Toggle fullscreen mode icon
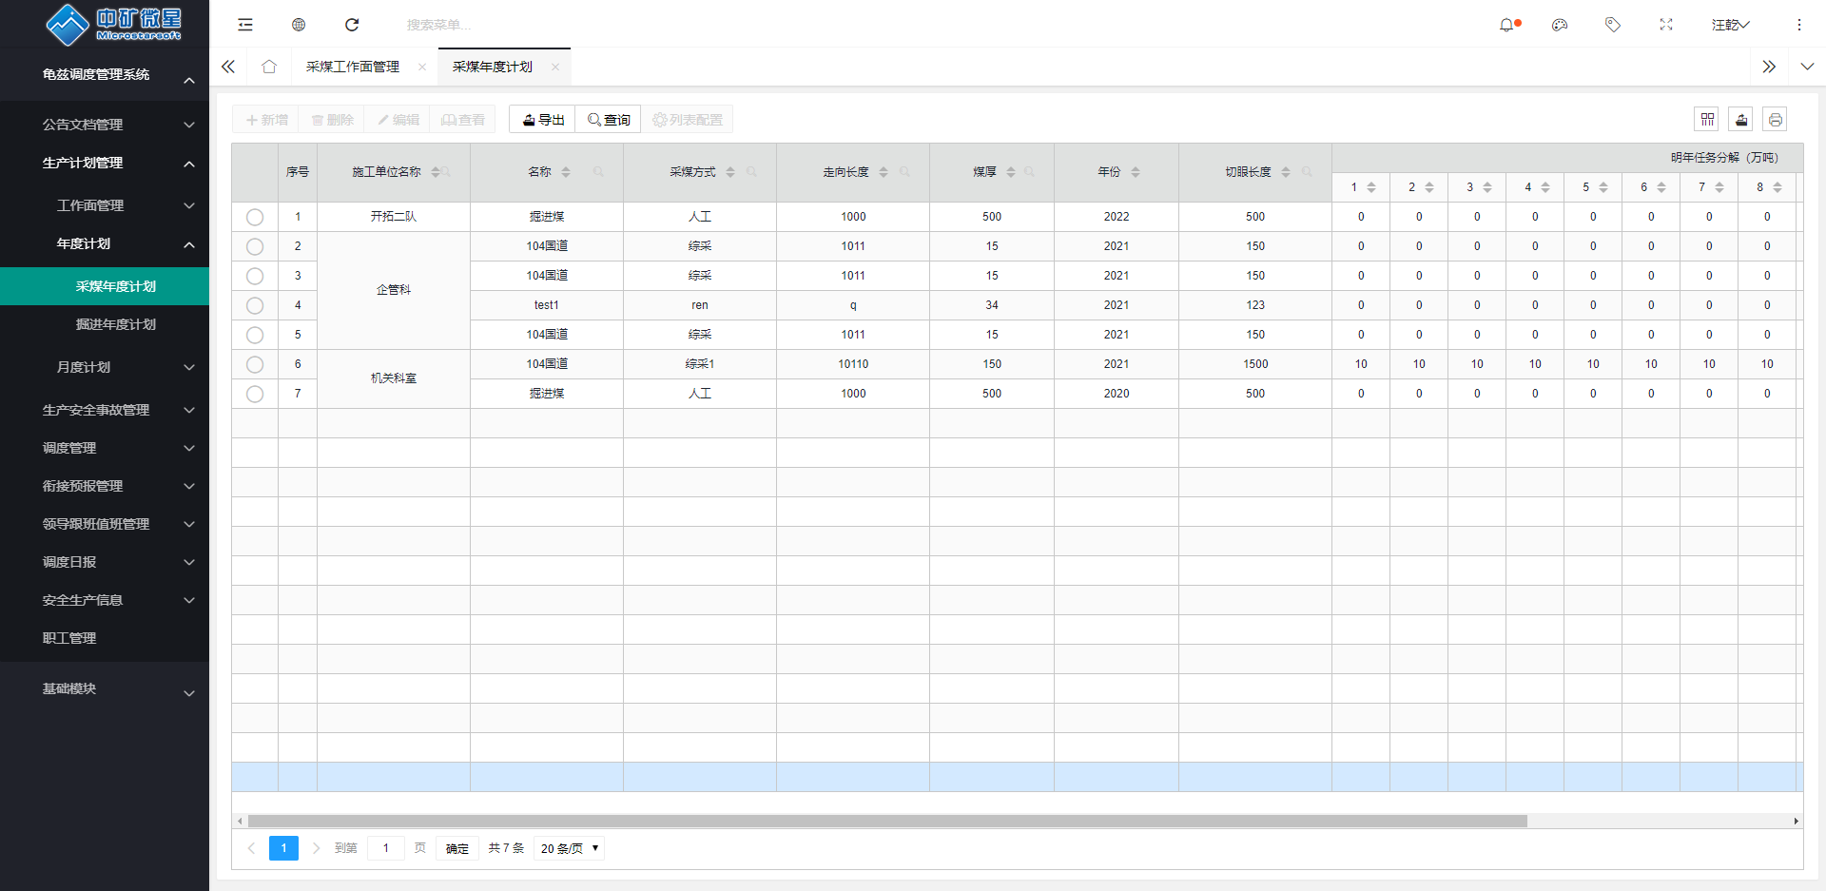1826x891 pixels. coord(1666,25)
